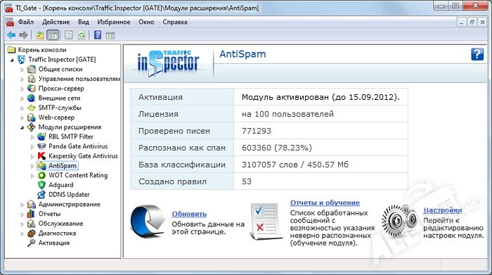Click the 603360 (78.23%) spam value

[277, 148]
